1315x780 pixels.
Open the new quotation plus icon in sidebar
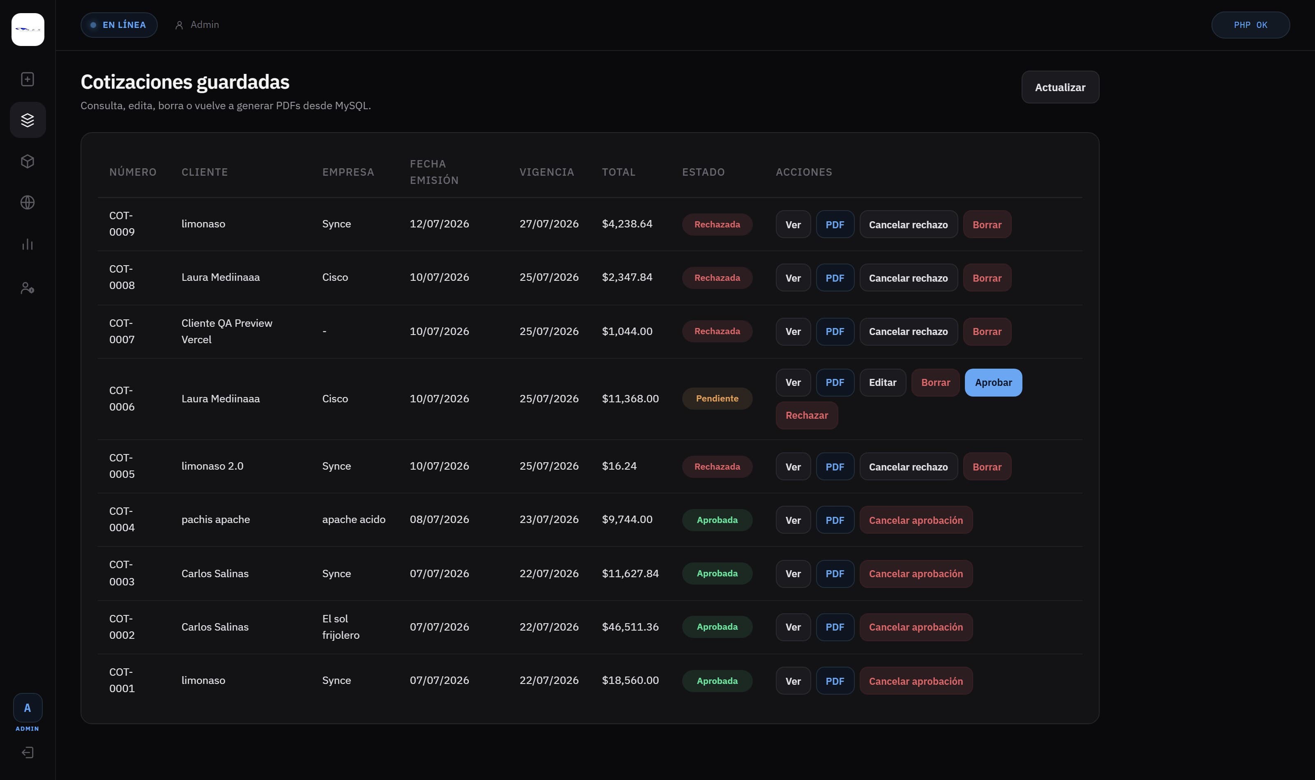(28, 79)
